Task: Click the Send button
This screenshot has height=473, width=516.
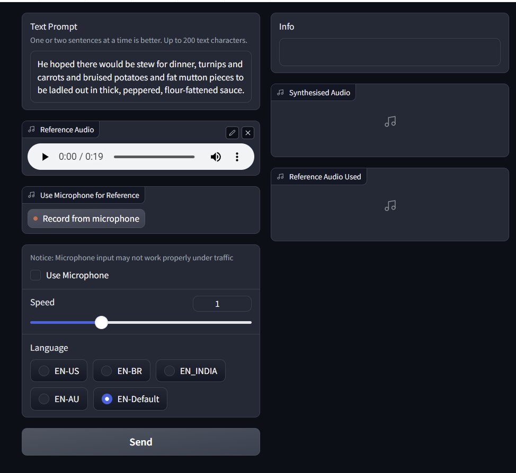Action: 141,442
